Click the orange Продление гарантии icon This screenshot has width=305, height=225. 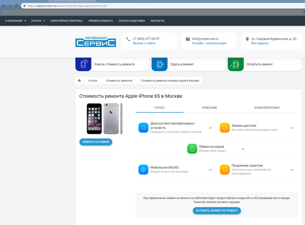point(224,170)
